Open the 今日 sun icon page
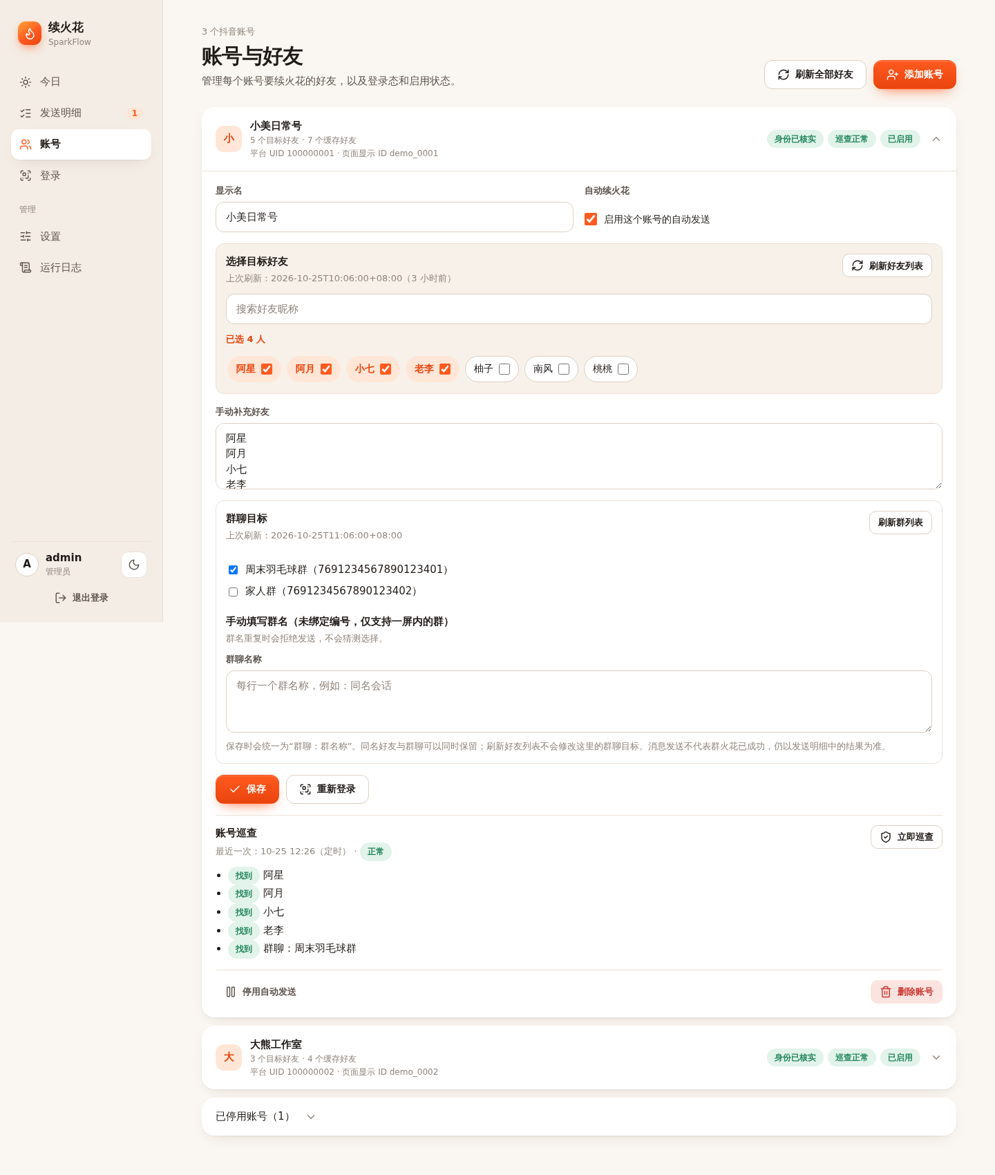 (26, 82)
